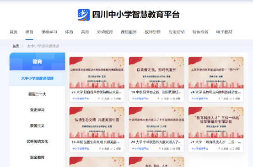The image size is (253, 167).
Task: Click 大中小学思政课微课 breadcrumb text
Action: tap(43, 46)
